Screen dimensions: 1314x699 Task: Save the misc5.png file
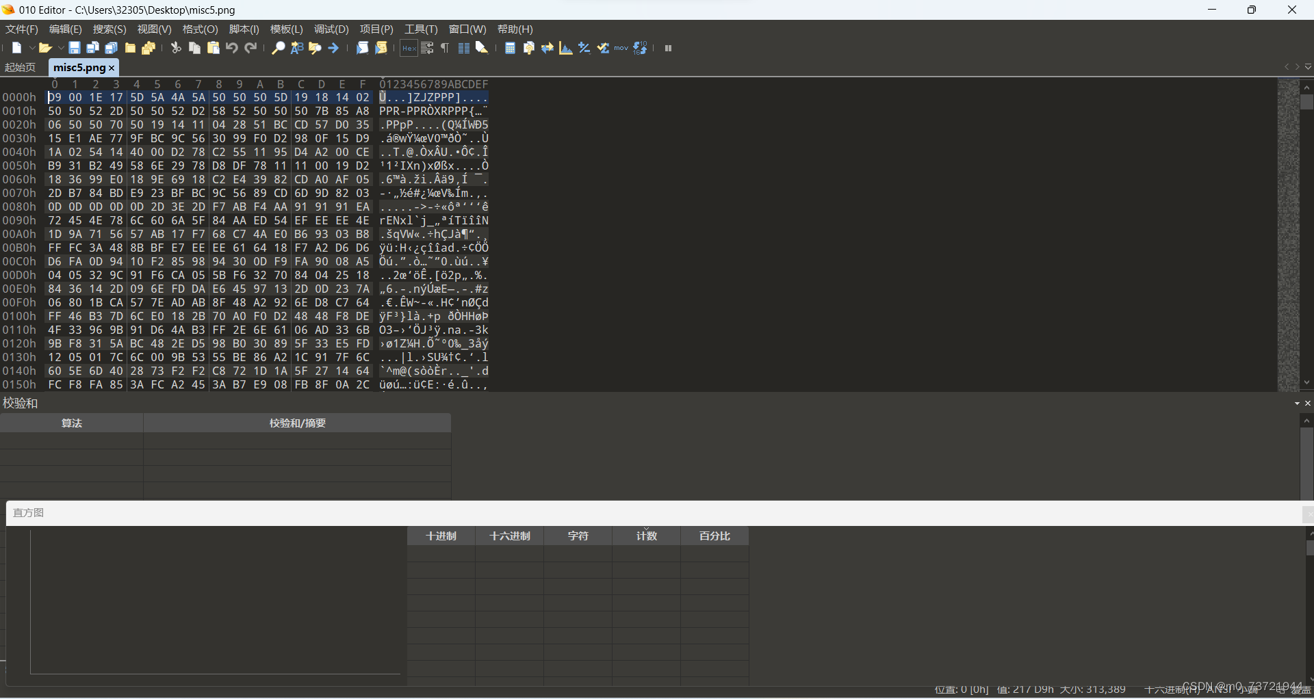coord(75,48)
